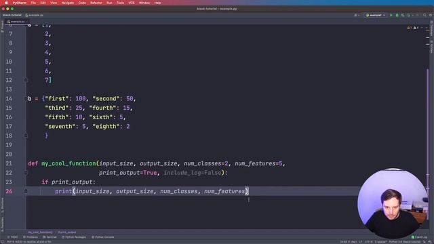The width and height of the screenshot is (434, 244).
Task: Open the Structure tool window sidebar tab
Action: 2,205
